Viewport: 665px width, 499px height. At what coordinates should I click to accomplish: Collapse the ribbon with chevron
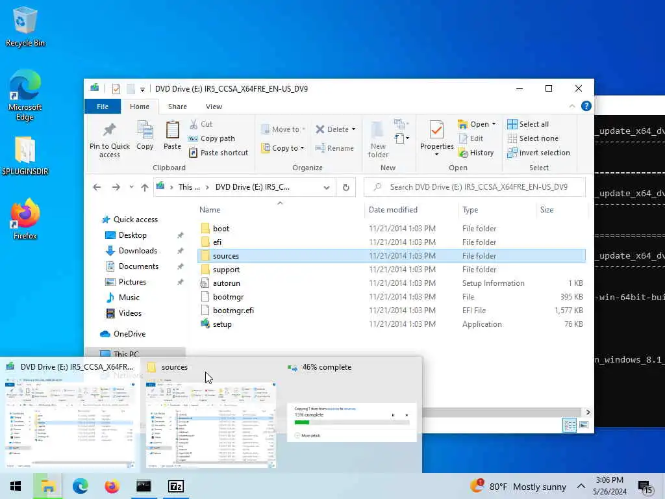[x=571, y=106]
